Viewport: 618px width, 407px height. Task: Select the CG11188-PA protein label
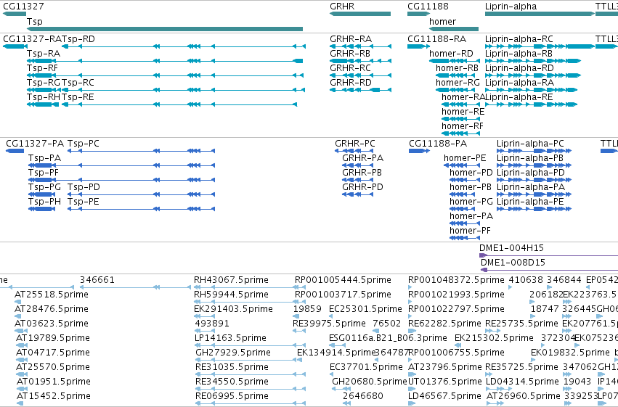[x=438, y=144]
